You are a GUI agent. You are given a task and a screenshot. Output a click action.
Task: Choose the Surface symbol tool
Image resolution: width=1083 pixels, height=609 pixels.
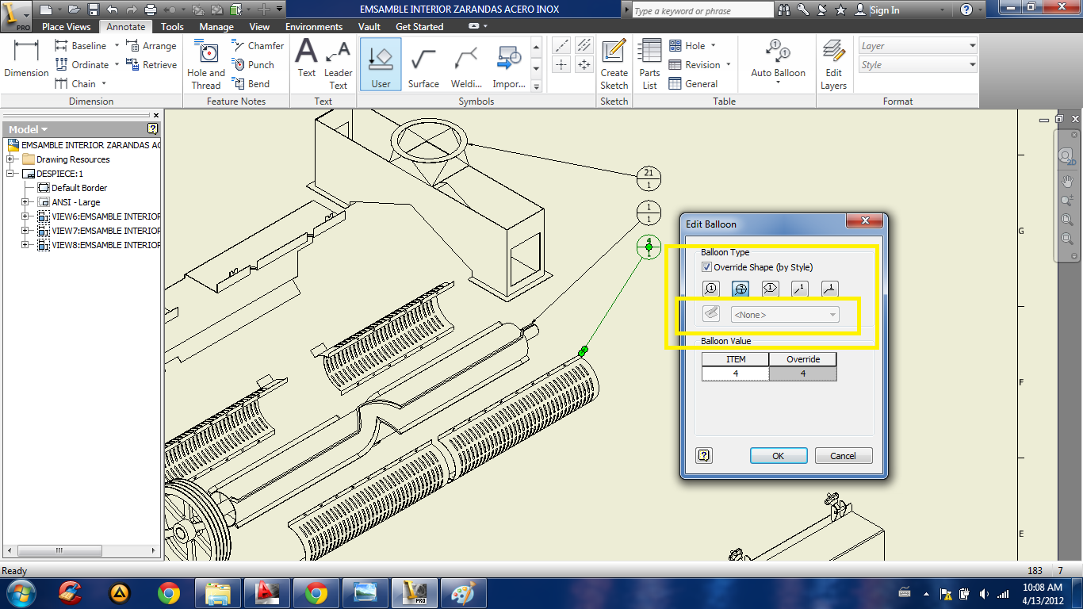(423, 65)
